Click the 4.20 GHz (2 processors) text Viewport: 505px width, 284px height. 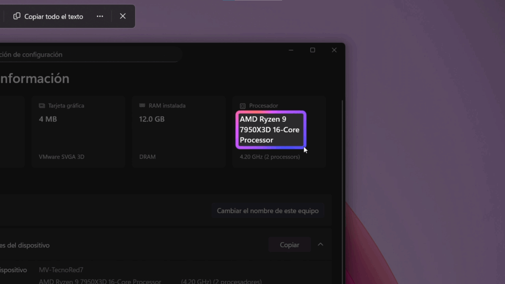pyautogui.click(x=270, y=157)
